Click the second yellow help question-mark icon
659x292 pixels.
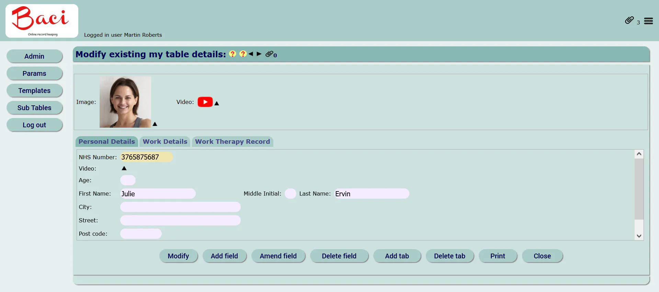pos(243,54)
